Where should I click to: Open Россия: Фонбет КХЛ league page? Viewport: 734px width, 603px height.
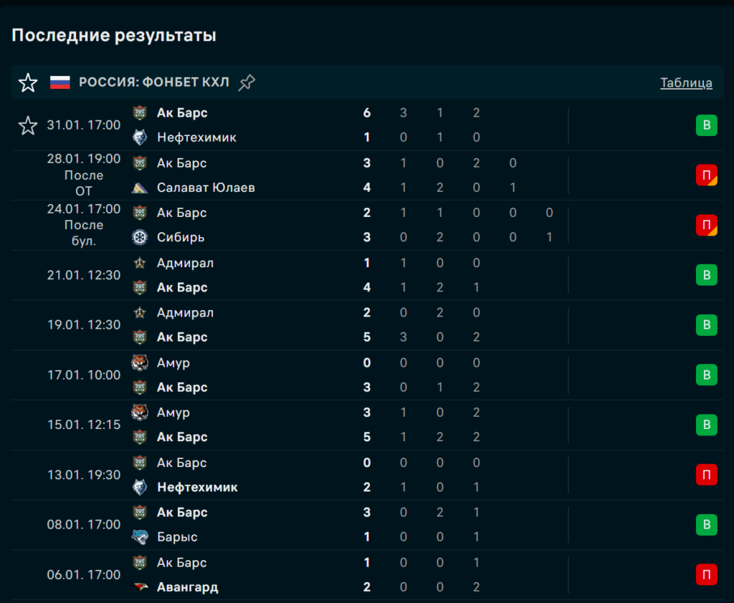coord(153,82)
